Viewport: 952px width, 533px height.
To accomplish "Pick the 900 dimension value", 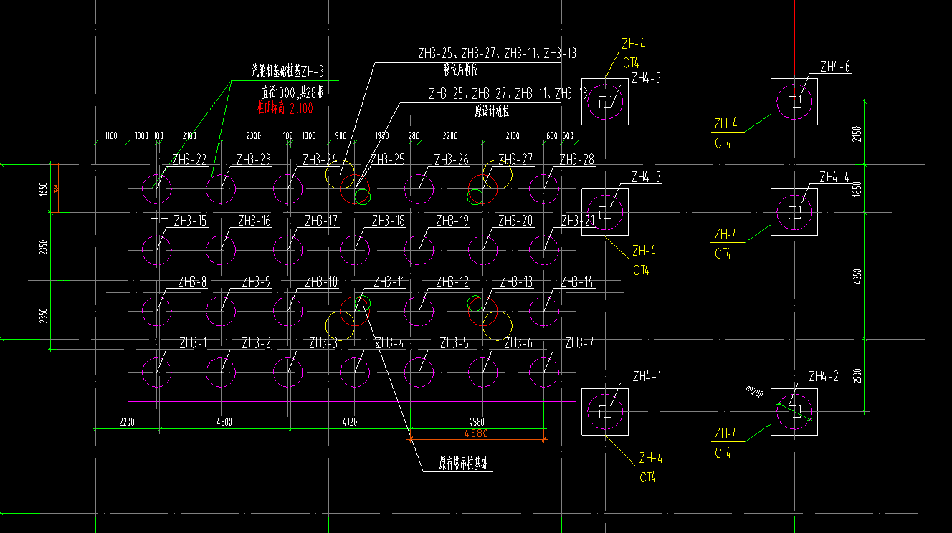I will click(341, 135).
